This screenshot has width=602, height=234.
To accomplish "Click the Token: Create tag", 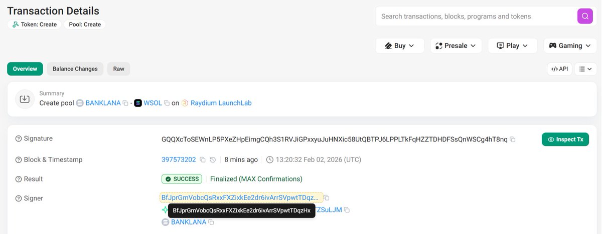I will 35,24.
